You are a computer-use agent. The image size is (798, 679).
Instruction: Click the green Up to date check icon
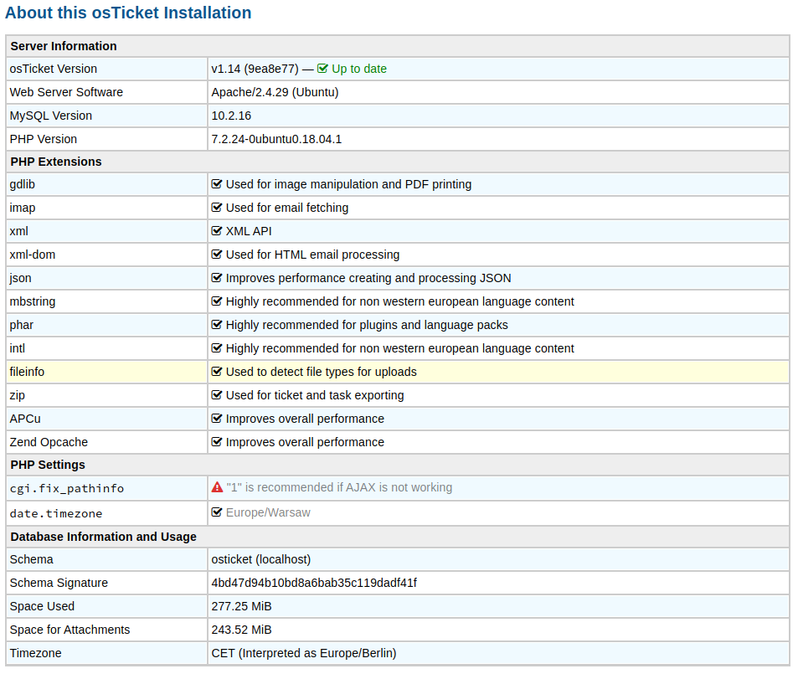point(322,68)
